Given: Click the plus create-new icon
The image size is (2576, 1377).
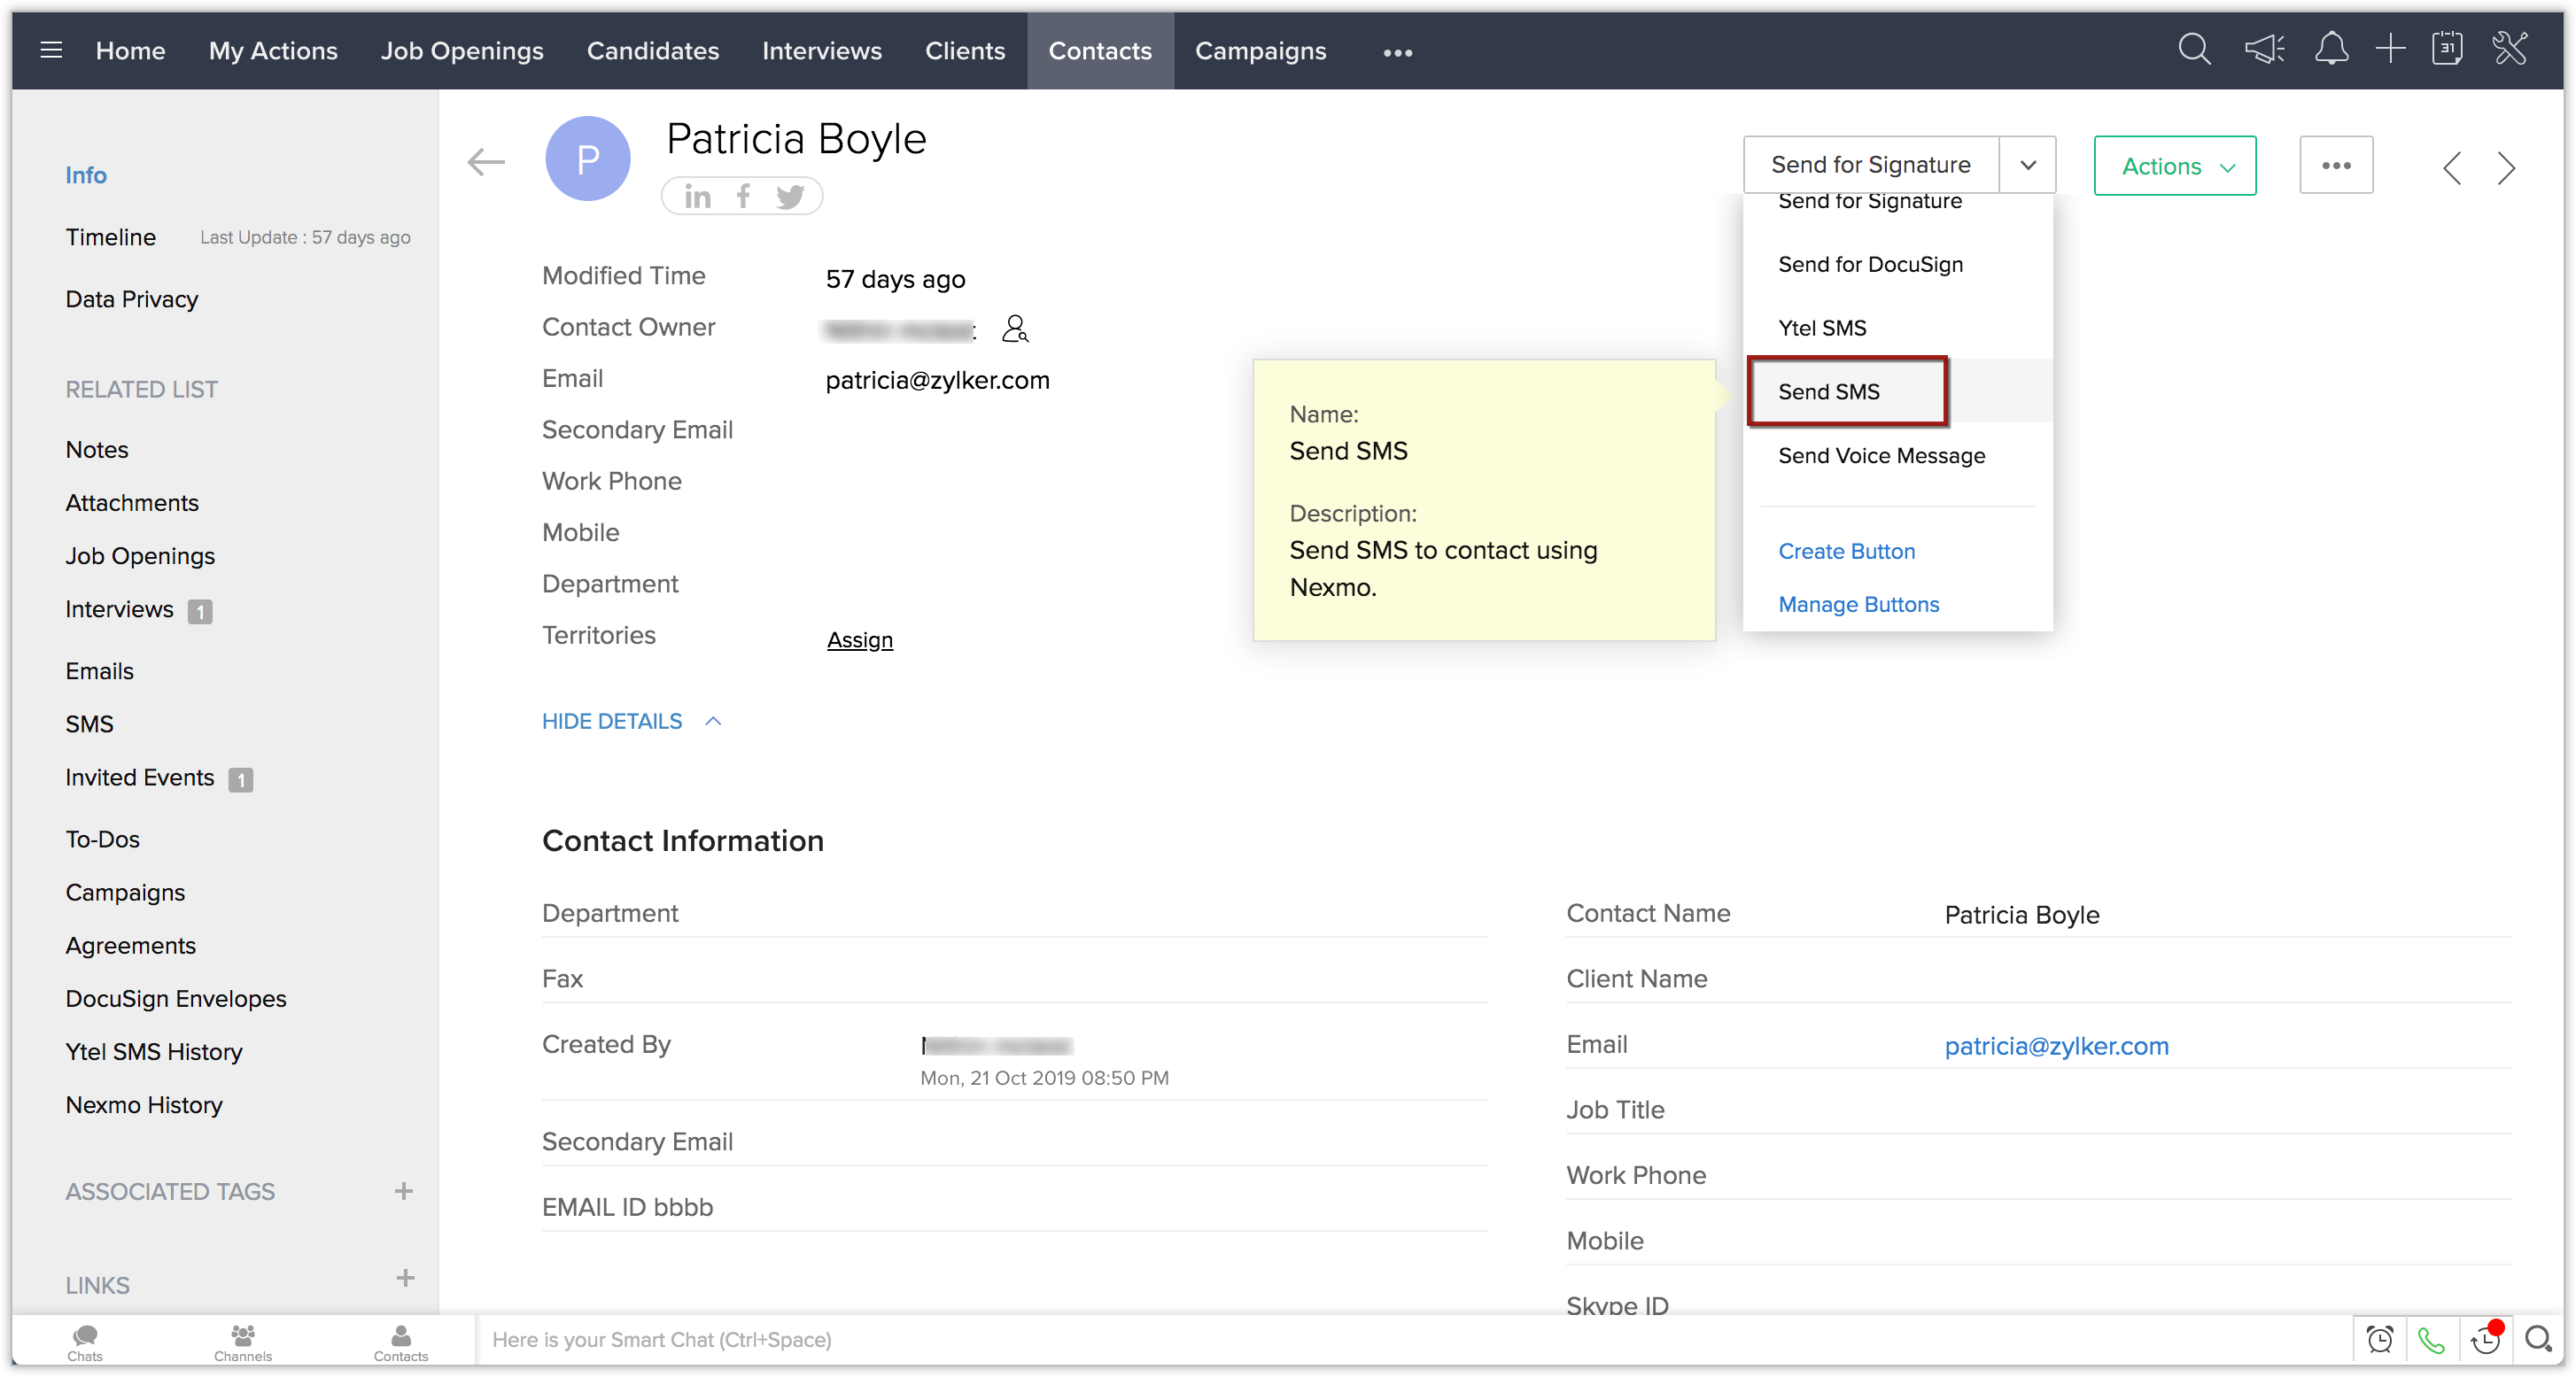Looking at the screenshot, I should click(2390, 50).
